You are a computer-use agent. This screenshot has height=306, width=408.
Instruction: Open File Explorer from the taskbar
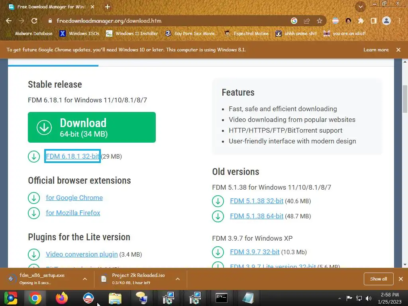(115, 298)
